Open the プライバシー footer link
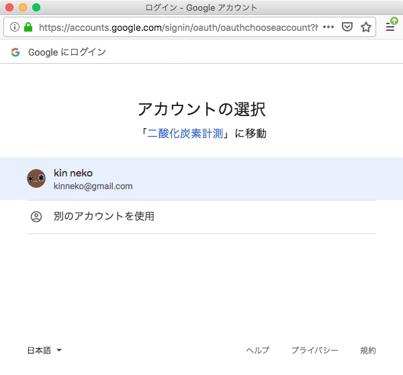The height and width of the screenshot is (375, 403). (x=314, y=350)
